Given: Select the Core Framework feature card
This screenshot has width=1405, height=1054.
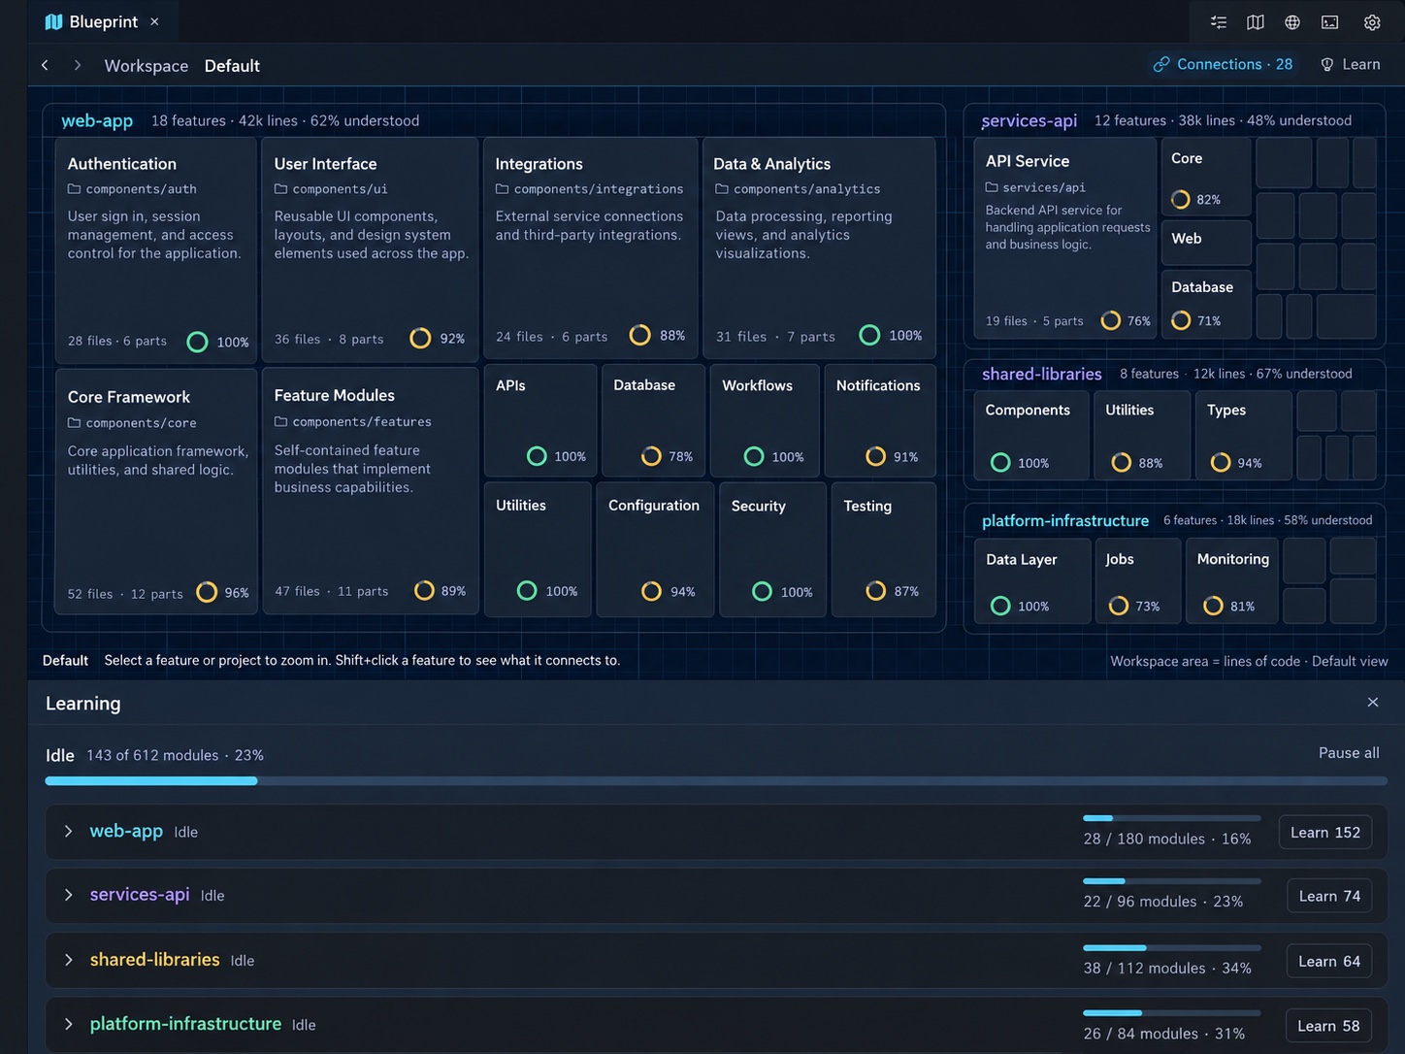Looking at the screenshot, I should pyautogui.click(x=156, y=491).
